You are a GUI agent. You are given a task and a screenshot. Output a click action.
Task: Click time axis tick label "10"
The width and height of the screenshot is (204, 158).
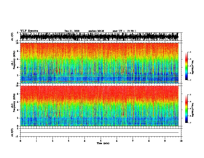coord(181,141)
